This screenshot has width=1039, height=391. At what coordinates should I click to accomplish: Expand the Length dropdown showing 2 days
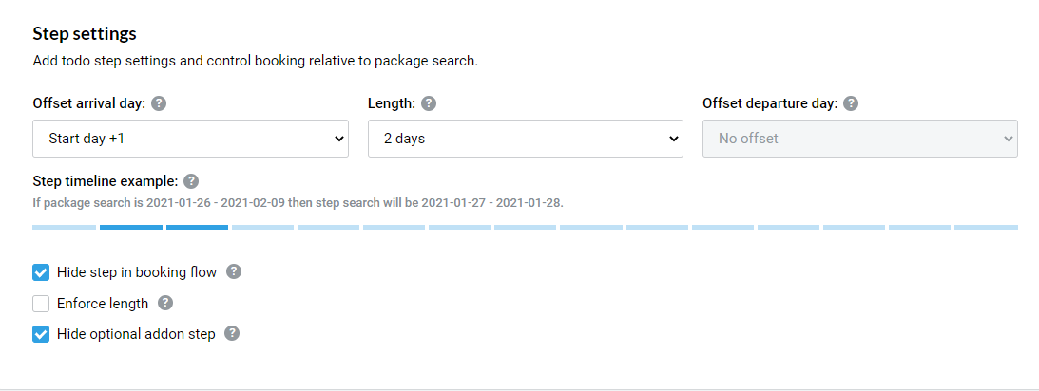pos(526,139)
